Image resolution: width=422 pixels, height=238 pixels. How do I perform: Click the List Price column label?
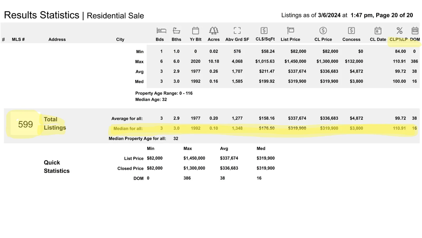290,39
